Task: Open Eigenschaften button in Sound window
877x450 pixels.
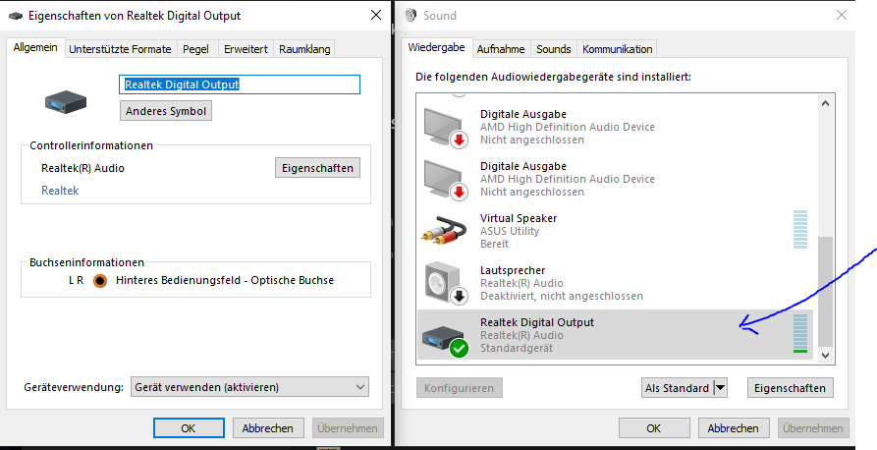Action: point(790,388)
